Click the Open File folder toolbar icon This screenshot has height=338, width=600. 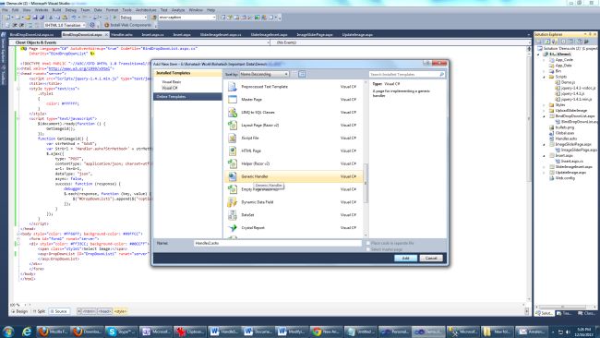(x=28, y=18)
